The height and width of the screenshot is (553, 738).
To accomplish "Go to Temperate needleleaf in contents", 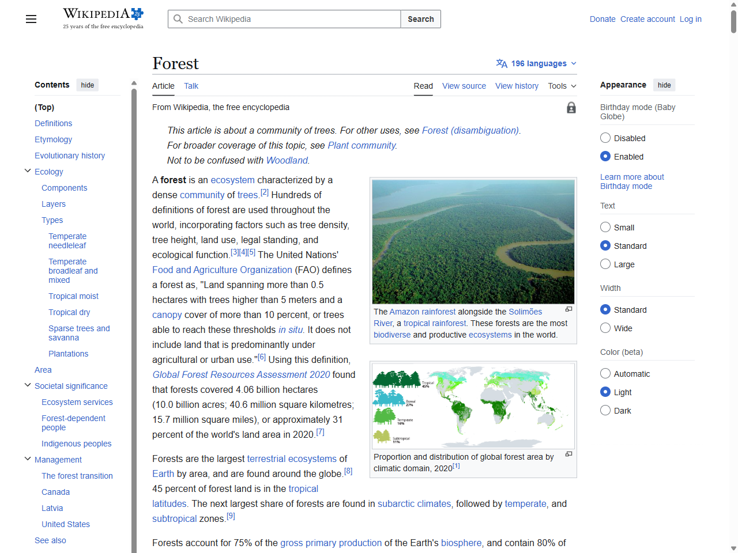I will (67, 241).
